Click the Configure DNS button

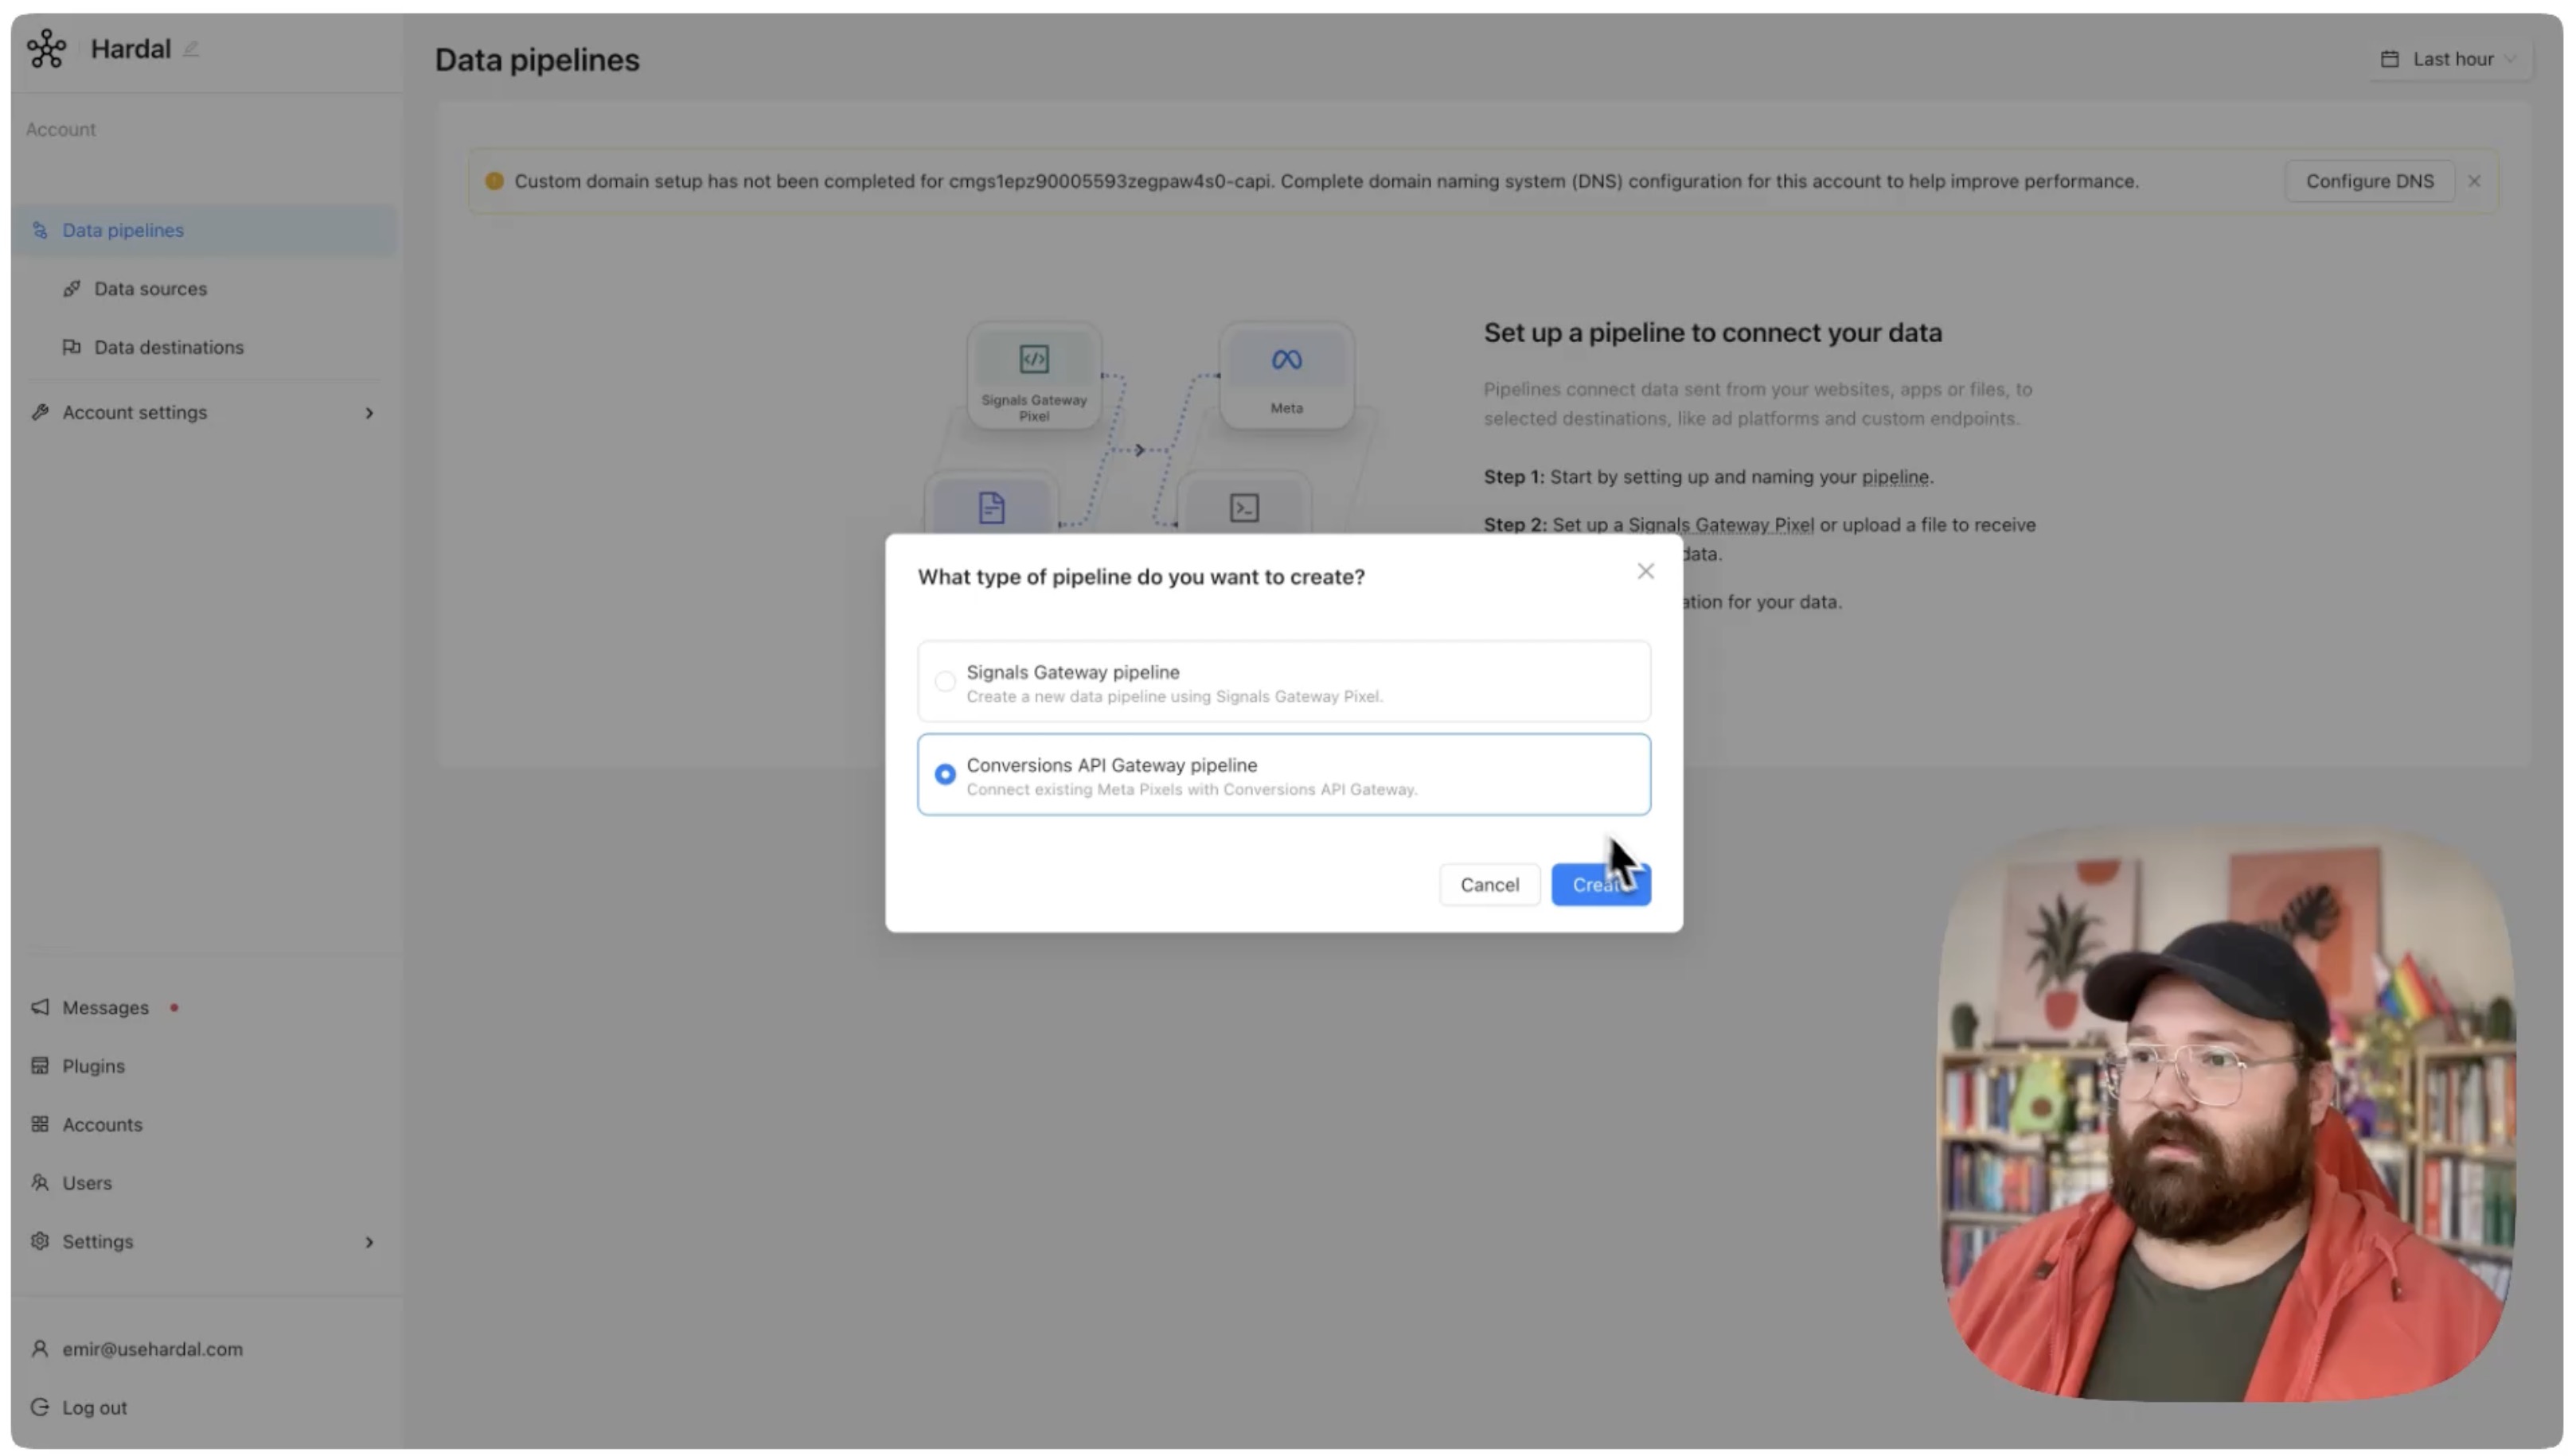tap(2368, 181)
